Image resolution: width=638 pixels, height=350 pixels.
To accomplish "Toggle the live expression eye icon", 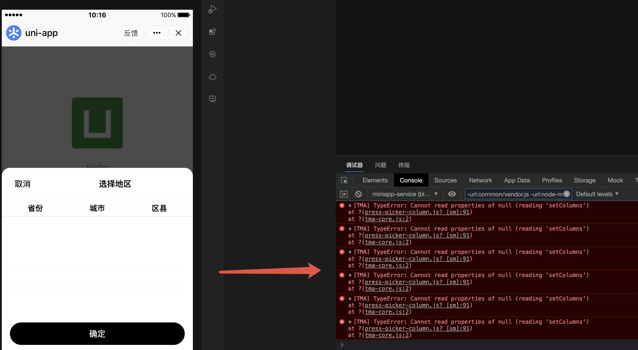I will coord(452,194).
